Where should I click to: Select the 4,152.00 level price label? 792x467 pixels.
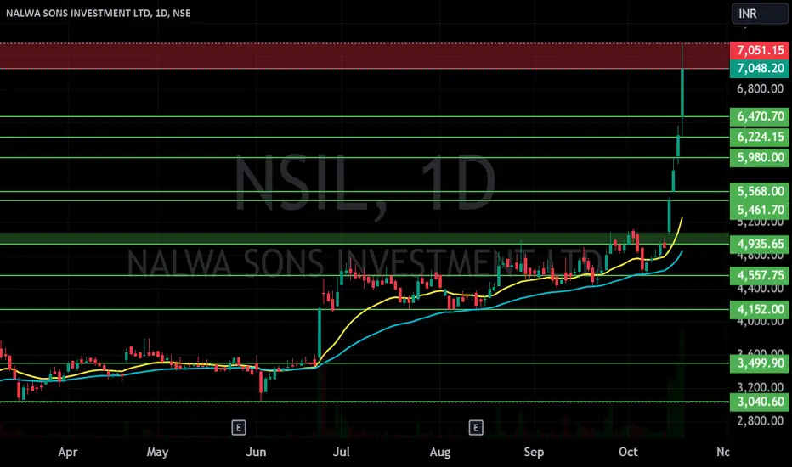759,309
